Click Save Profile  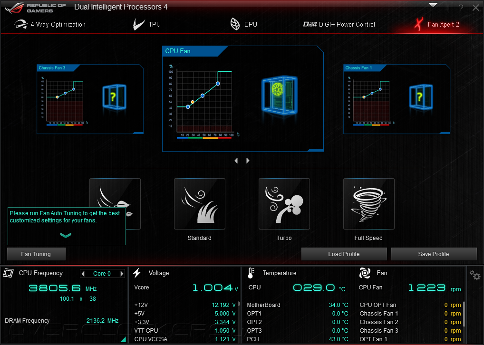pyautogui.click(x=434, y=254)
